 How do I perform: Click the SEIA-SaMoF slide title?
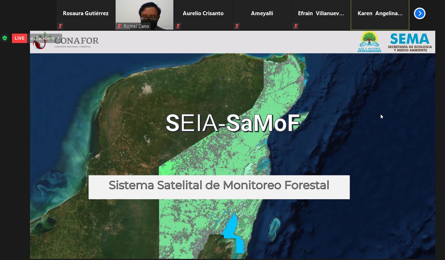(x=233, y=123)
